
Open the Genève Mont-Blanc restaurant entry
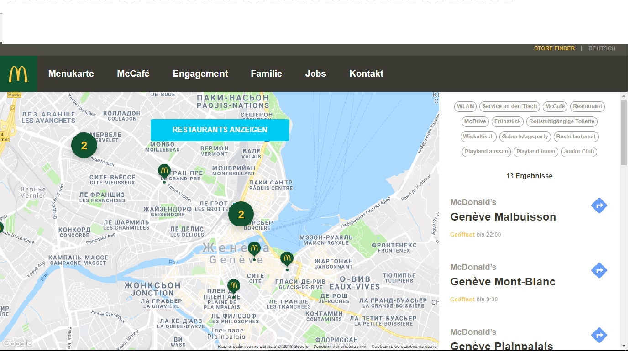tap(503, 282)
